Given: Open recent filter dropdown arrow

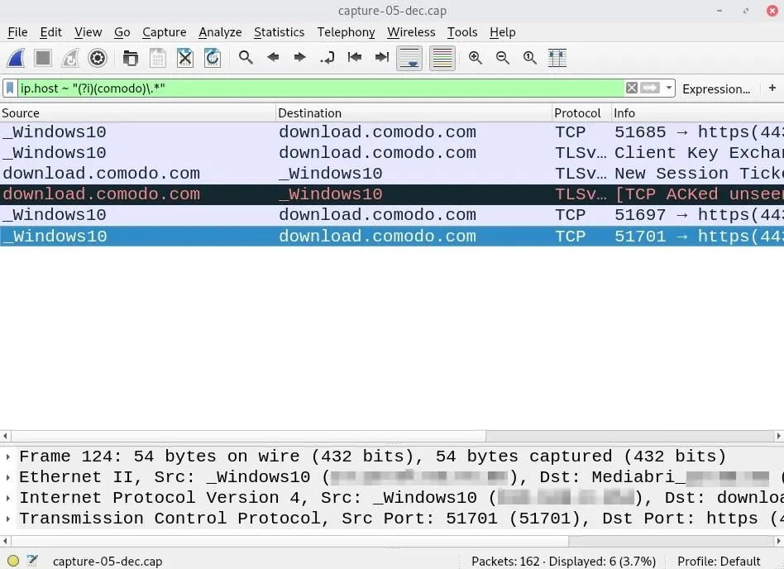Looking at the screenshot, I should pyautogui.click(x=668, y=88).
